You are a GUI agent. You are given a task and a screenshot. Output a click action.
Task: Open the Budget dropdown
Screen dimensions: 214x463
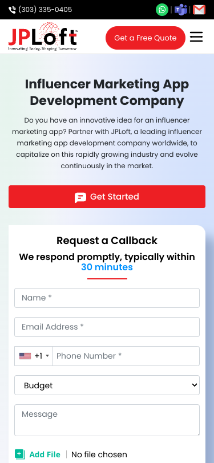tap(107, 385)
